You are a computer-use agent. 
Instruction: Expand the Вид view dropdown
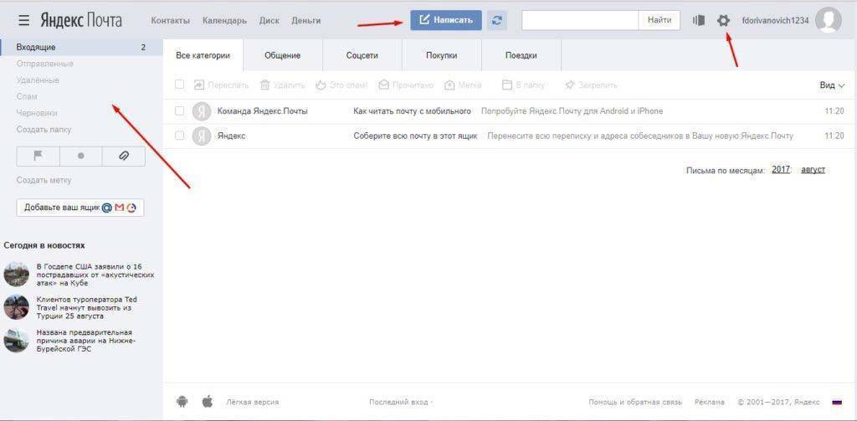[x=832, y=85]
